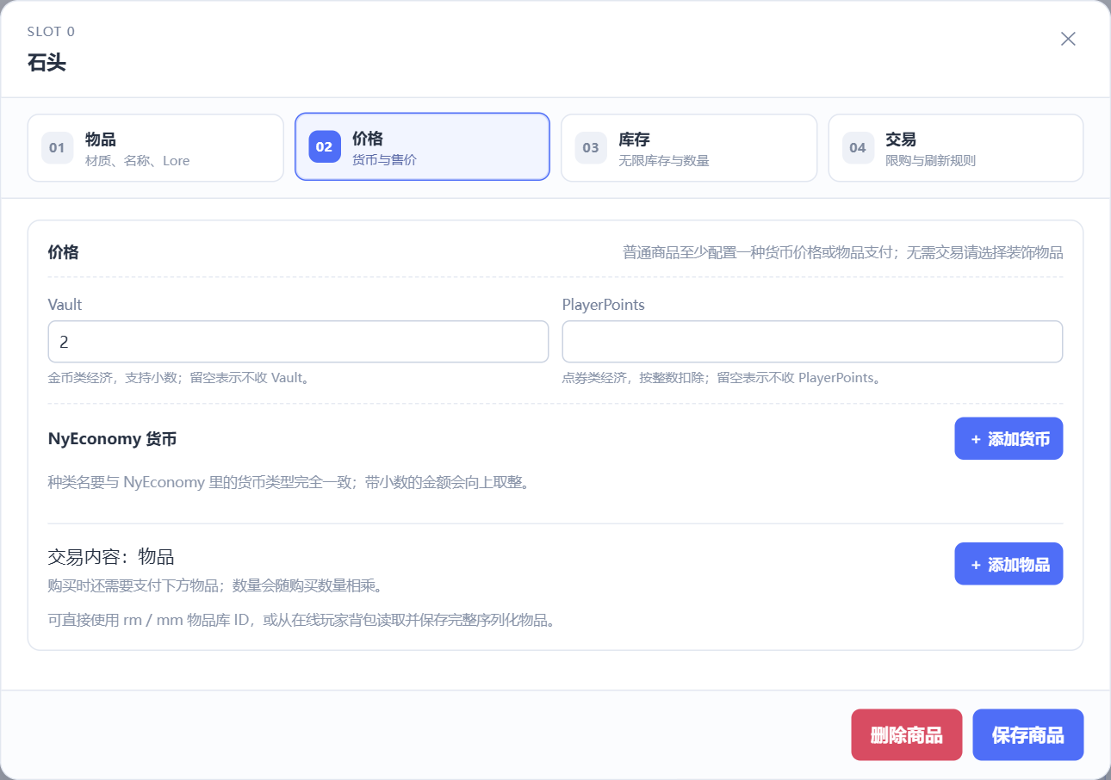1111x780 pixels.
Task: Close the 石头 slot dialog
Action: [x=1068, y=39]
